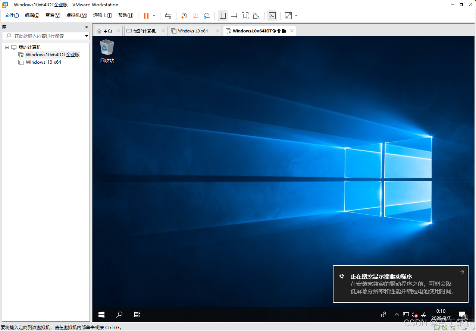476x331 pixels.
Task: Click the Unity mode toolbar icon
Action: pyautogui.click(x=256, y=16)
